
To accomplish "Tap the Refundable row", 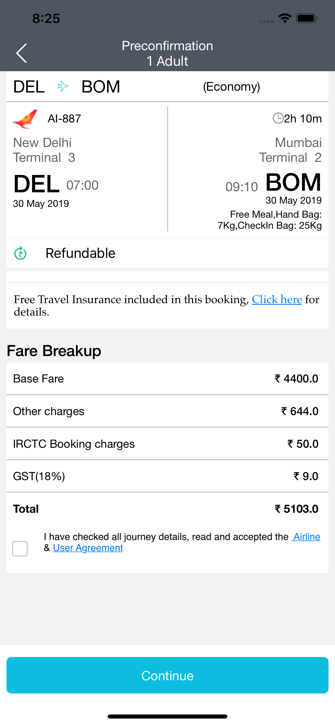I will coord(167,253).
